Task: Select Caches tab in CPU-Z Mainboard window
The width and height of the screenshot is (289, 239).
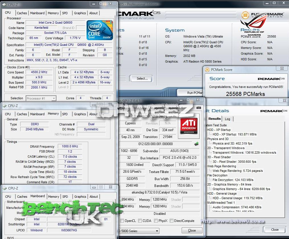Action: (22, 197)
